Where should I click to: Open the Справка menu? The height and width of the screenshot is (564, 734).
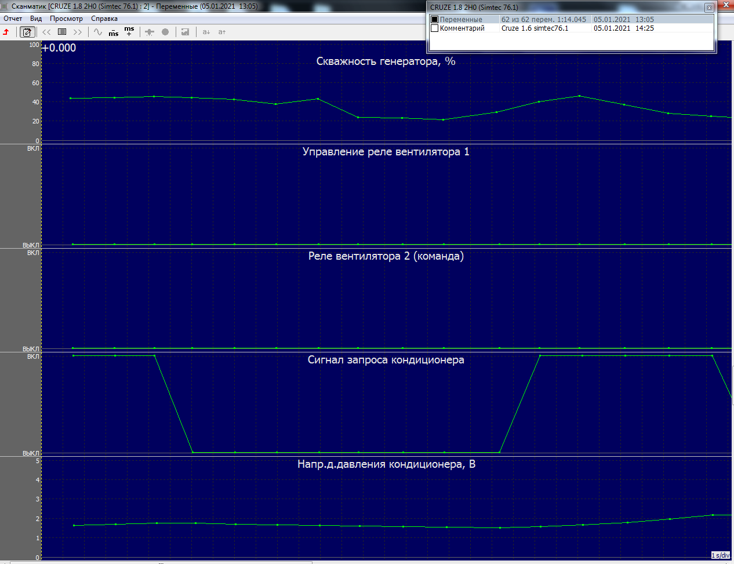tap(104, 19)
